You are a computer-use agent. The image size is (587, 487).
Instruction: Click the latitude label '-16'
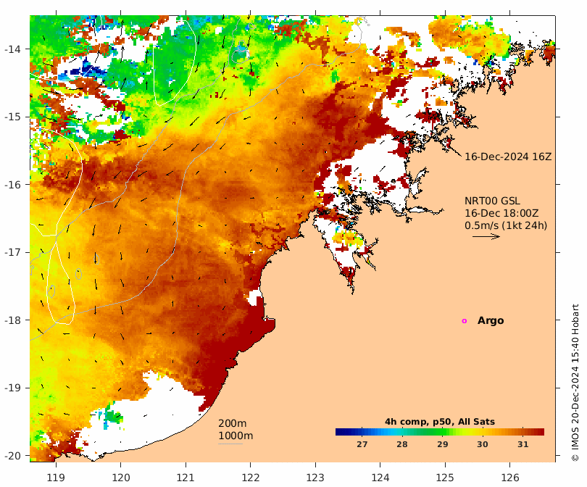click(12, 185)
